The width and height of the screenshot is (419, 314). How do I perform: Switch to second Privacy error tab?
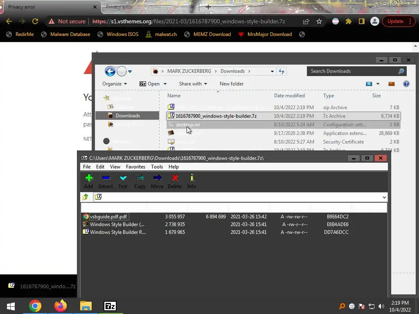click(x=150, y=7)
